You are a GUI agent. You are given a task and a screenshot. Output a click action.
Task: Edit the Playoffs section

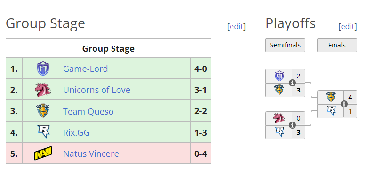[x=348, y=26]
